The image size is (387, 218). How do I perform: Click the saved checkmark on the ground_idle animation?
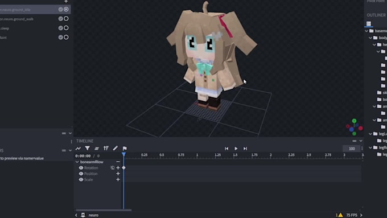(60, 9)
